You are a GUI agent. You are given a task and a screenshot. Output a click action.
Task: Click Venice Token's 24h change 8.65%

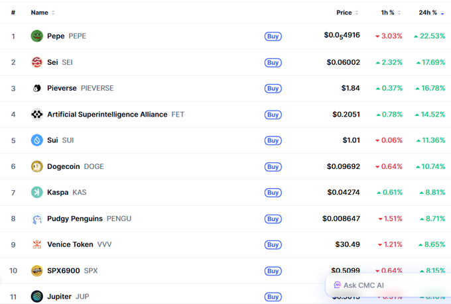pyautogui.click(x=432, y=244)
